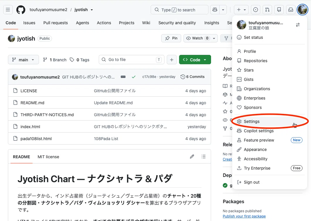311x221 pixels.
Task: Go to GitHub home via Octocat logo
Action: point(21,10)
